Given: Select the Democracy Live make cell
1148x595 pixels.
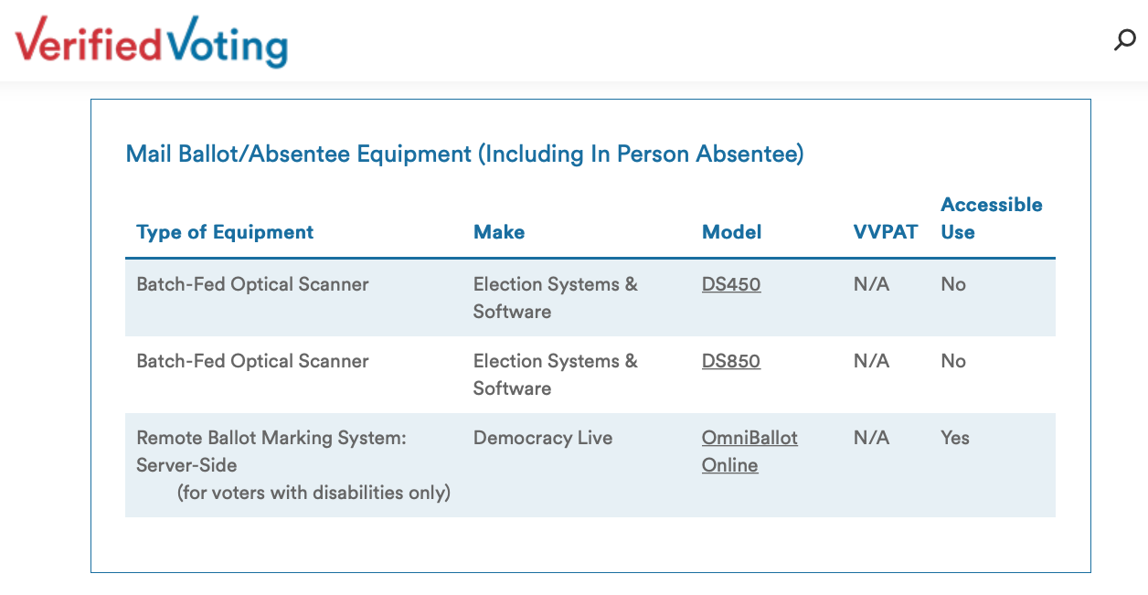Looking at the screenshot, I should pos(543,438).
